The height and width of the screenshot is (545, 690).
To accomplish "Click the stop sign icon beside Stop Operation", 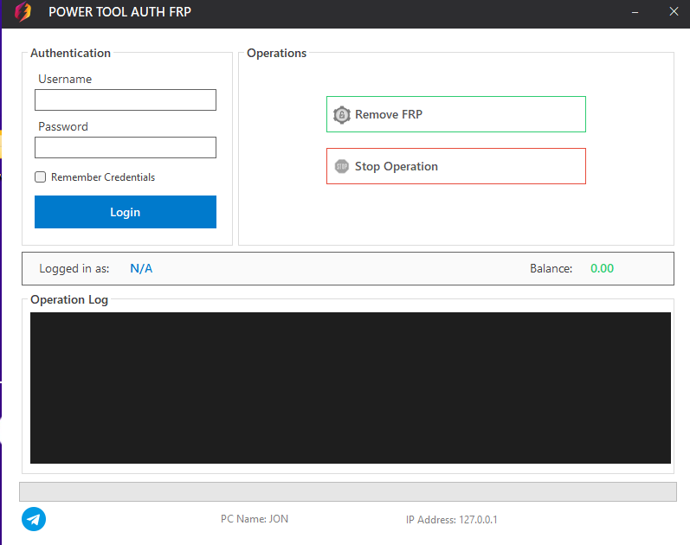I will (341, 166).
